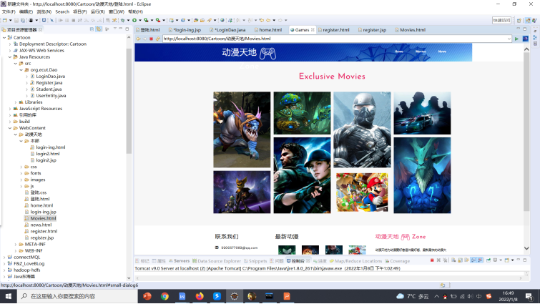
Task: Click the Debug bug toolbar icon
Action: tap(122, 20)
